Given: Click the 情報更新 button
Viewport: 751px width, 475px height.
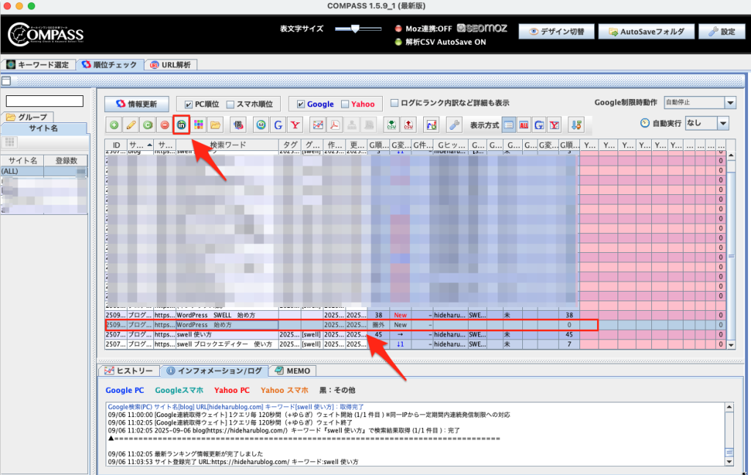Looking at the screenshot, I should [x=136, y=104].
